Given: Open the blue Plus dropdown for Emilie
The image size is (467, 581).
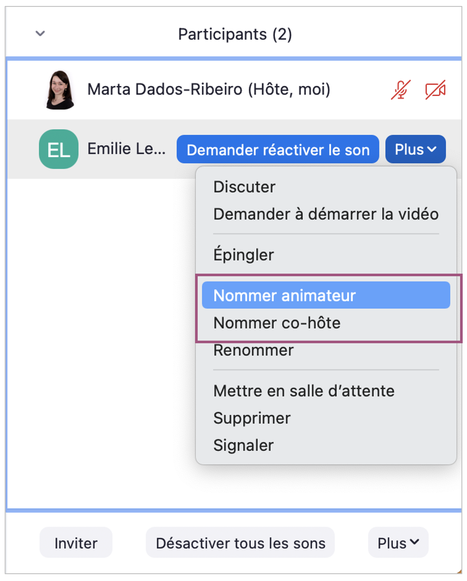Looking at the screenshot, I should 415,149.
